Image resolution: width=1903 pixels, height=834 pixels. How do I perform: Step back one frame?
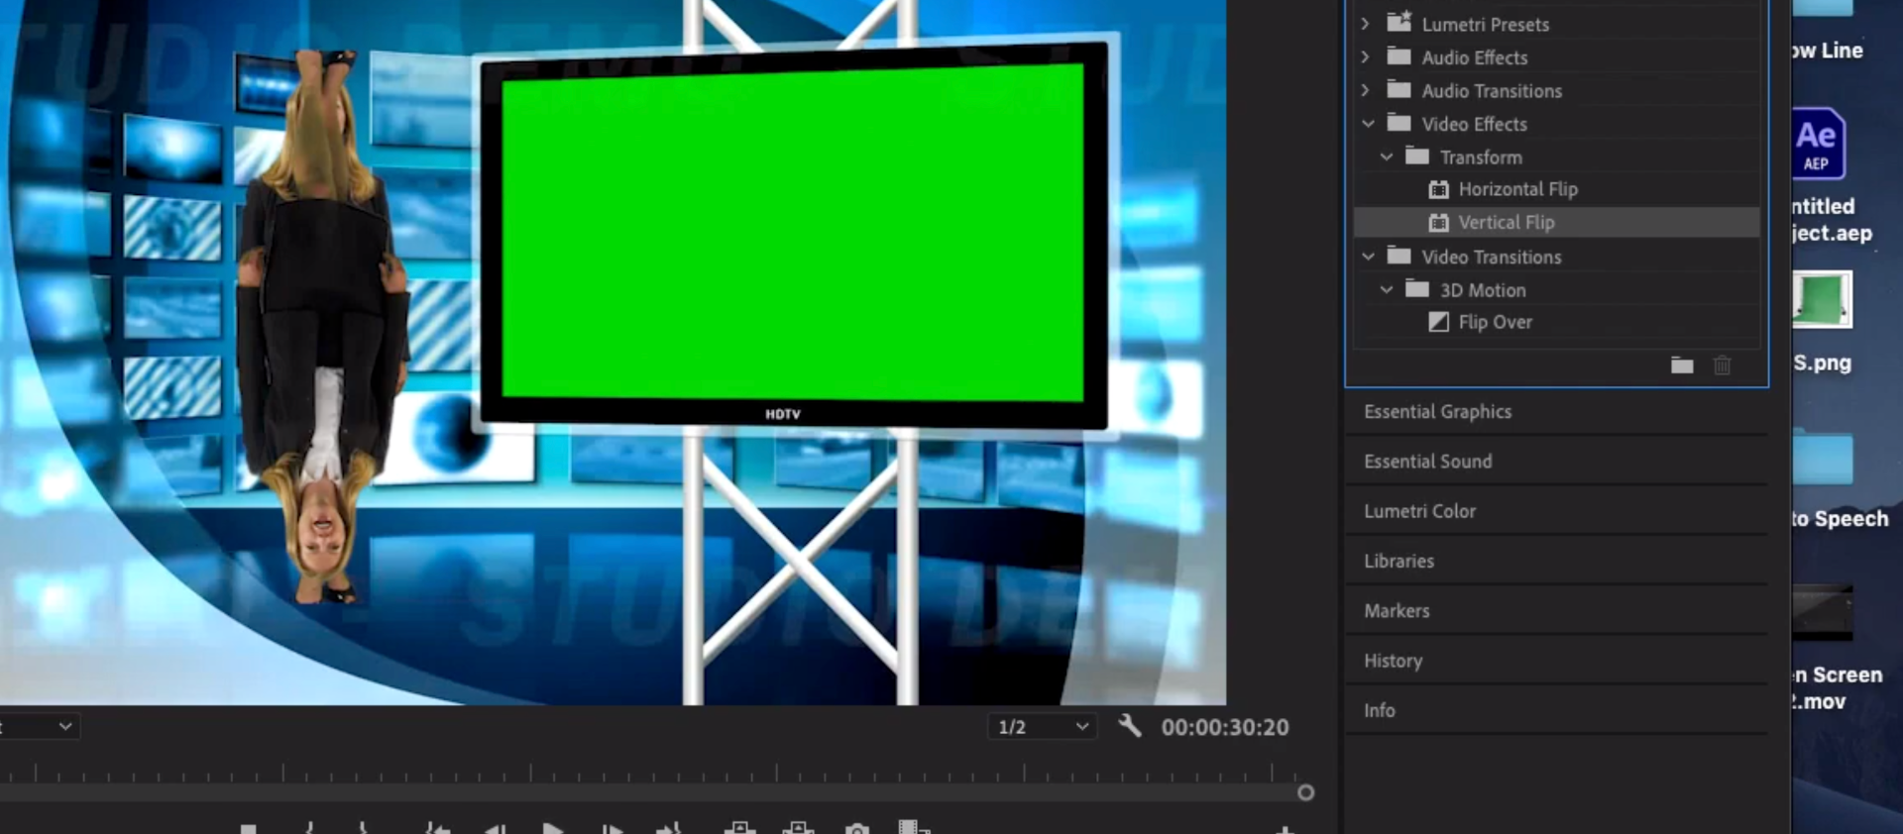point(494,828)
